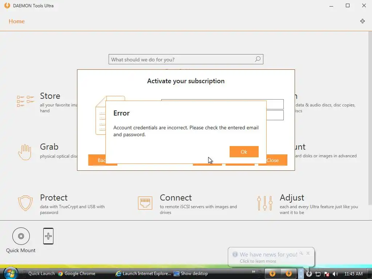Open the Protect shield icon
Screen dimensions: 372x279
[25, 203]
